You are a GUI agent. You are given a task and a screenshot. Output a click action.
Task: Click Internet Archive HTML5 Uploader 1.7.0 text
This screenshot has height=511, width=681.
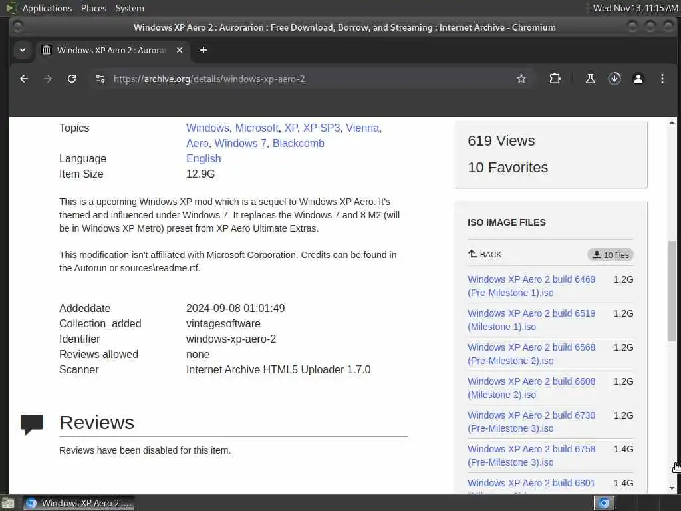tap(279, 370)
